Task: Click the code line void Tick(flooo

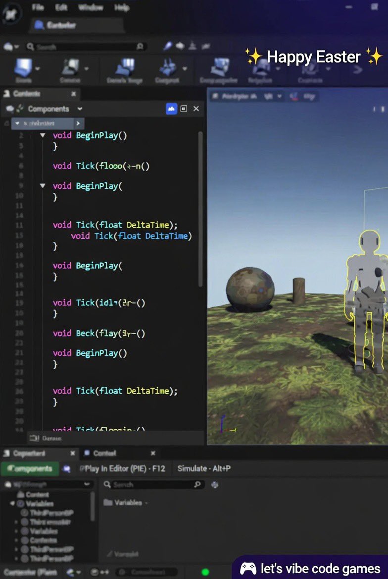Action: click(x=101, y=166)
